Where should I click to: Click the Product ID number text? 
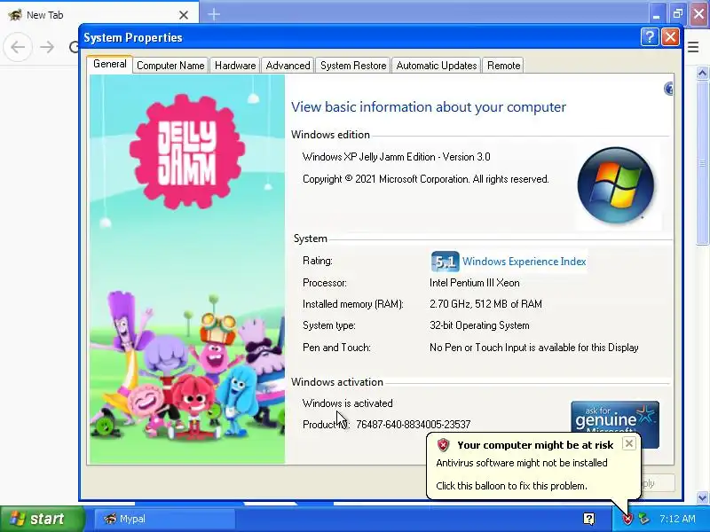414,425
